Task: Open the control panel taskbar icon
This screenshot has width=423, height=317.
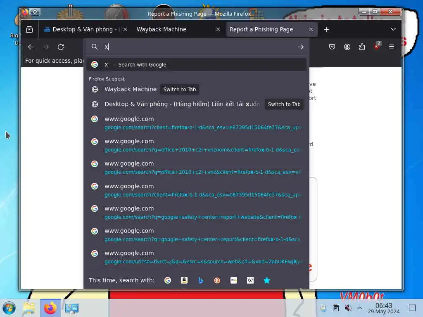Action: pos(72,308)
